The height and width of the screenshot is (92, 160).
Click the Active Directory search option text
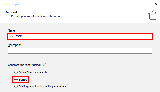pyautogui.click(x=32, y=72)
